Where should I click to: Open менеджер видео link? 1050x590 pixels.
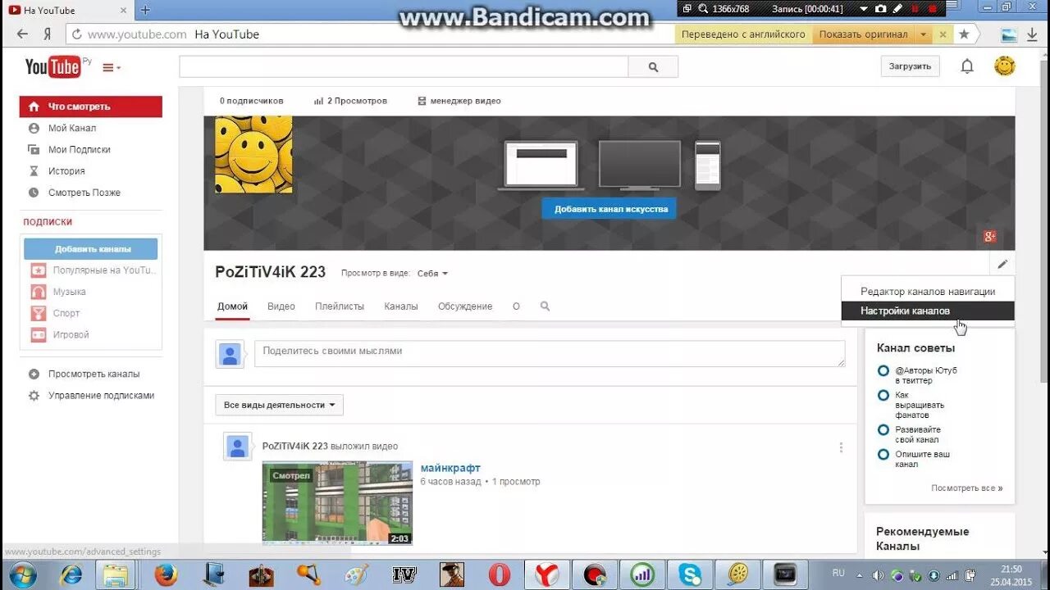click(459, 101)
